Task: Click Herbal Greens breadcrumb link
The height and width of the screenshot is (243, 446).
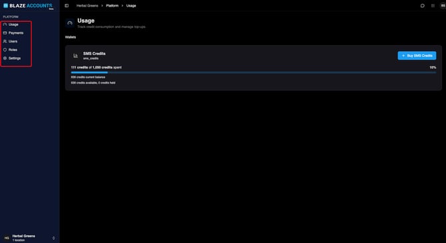Action: (x=87, y=6)
